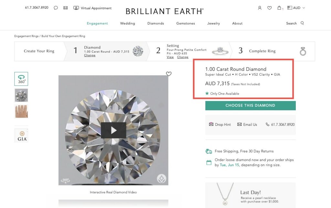Viewport: 331px width, 208px height.
Task: Click the Virtual Appointment link
Action: (x=93, y=8)
